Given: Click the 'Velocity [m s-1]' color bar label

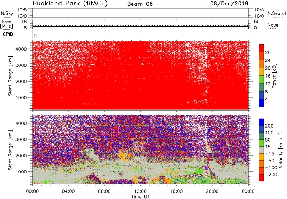Looking at the screenshot, I should coord(281,150).
